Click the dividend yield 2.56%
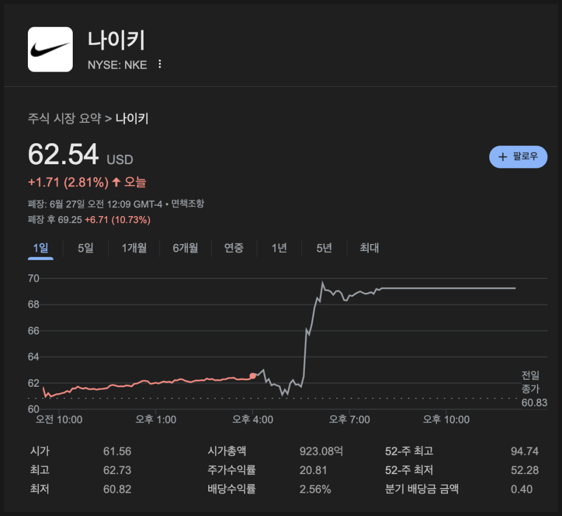562x516 pixels. [x=315, y=489]
